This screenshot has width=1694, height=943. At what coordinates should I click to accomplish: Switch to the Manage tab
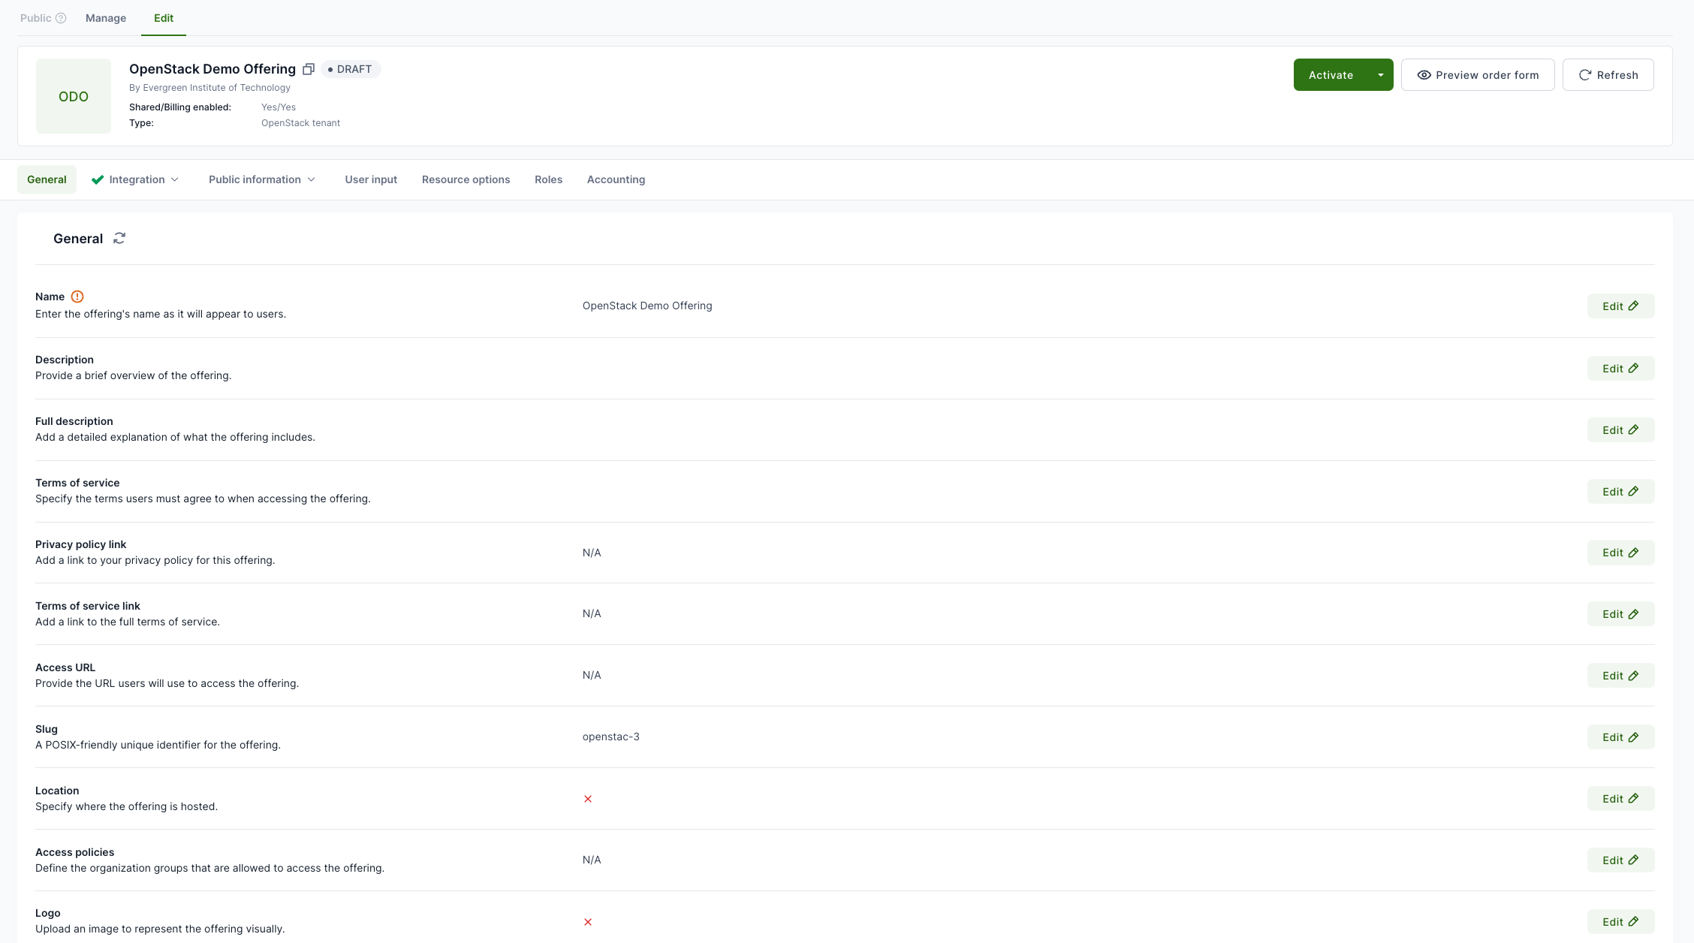point(106,18)
